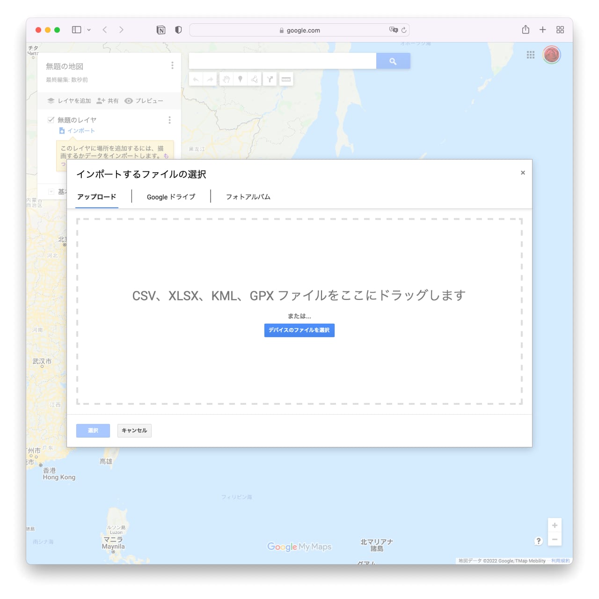
Task: Switch to the フォトアルバム tab
Action: tap(248, 197)
